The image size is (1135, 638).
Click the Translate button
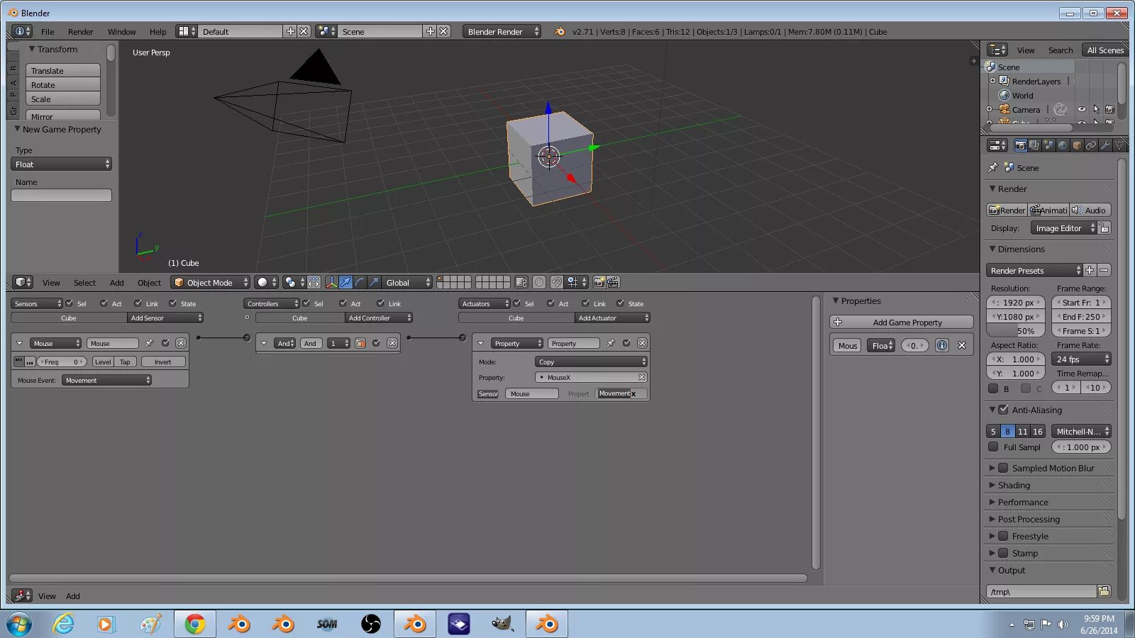(x=63, y=71)
